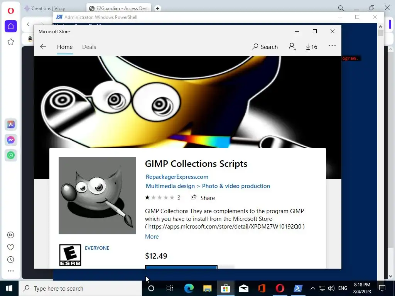Click PowerShell window scroll up arrow
The image size is (395, 296).
(380, 27)
